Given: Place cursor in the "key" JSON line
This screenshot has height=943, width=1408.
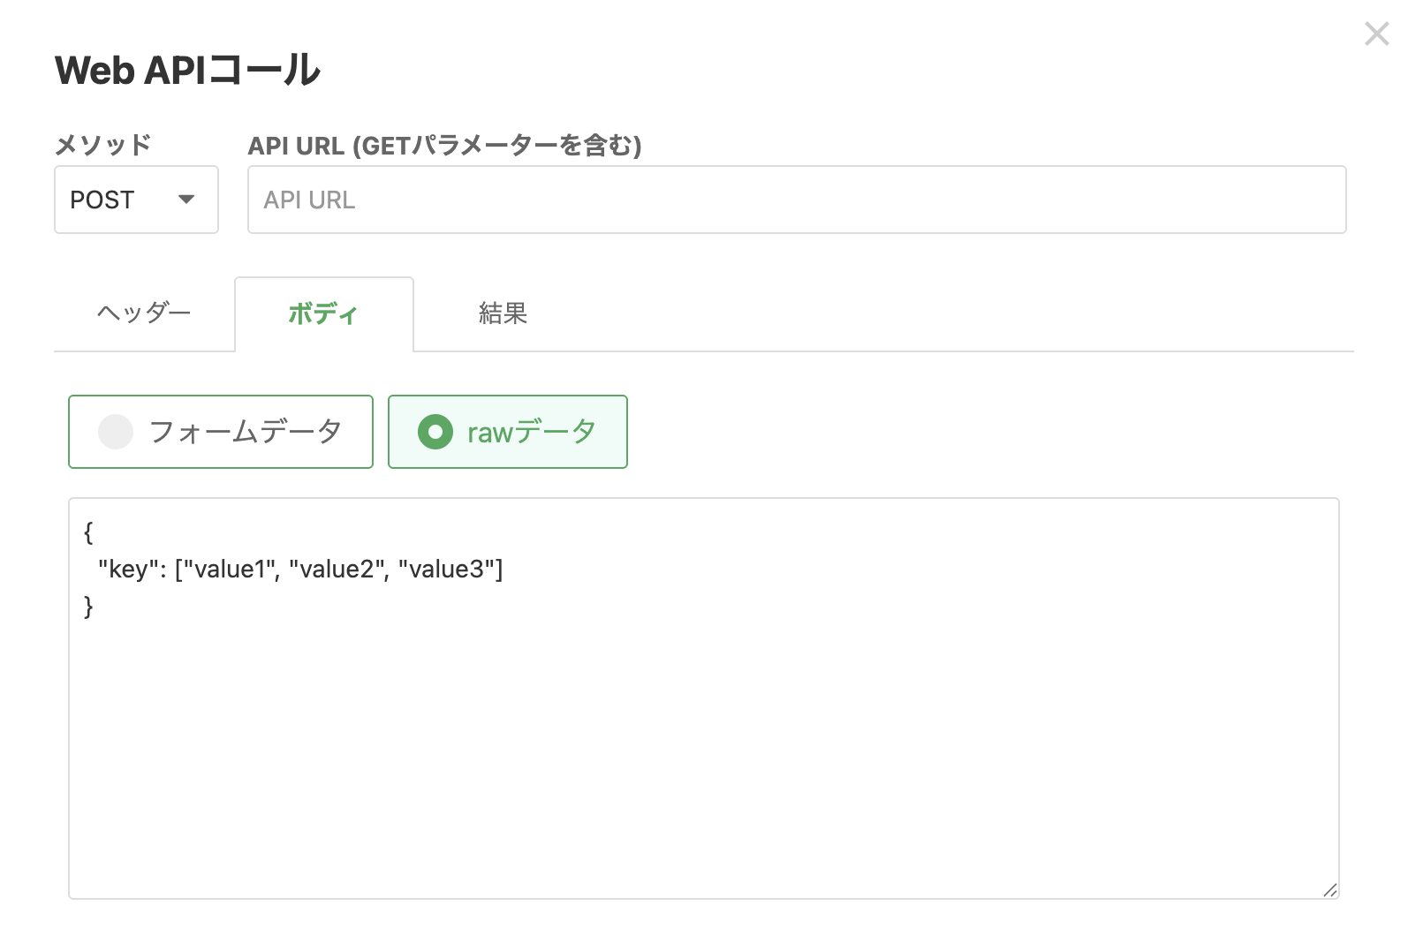Looking at the screenshot, I should click(x=300, y=570).
